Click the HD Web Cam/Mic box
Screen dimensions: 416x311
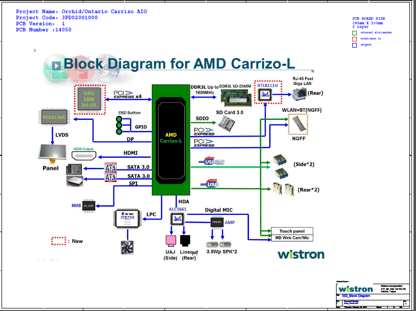tap(292, 238)
